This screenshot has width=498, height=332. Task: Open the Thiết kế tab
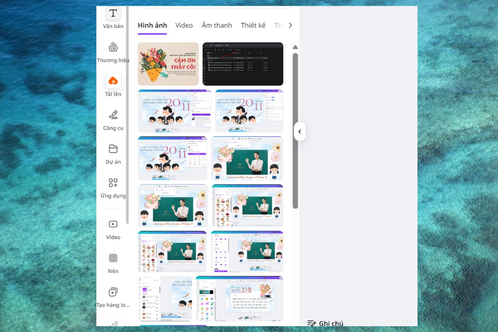click(x=253, y=25)
